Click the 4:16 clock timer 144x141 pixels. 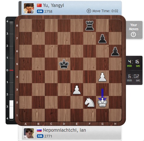[x=134, y=63]
